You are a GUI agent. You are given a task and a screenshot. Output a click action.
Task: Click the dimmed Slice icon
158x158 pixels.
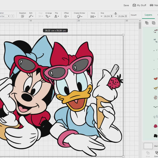coord(148,153)
